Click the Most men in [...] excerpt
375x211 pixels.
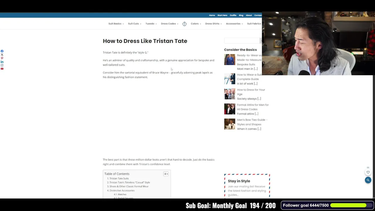point(247,69)
